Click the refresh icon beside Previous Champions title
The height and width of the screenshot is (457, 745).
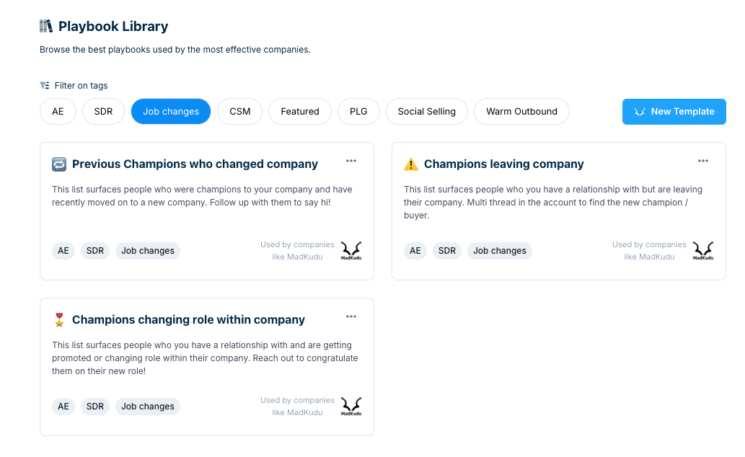[x=59, y=164]
